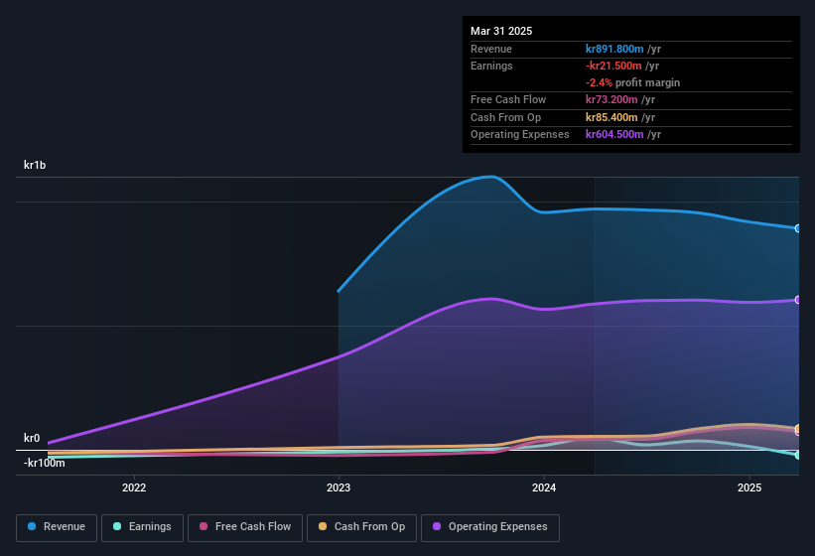Toggle the Cash From Op legend series

[x=361, y=528]
